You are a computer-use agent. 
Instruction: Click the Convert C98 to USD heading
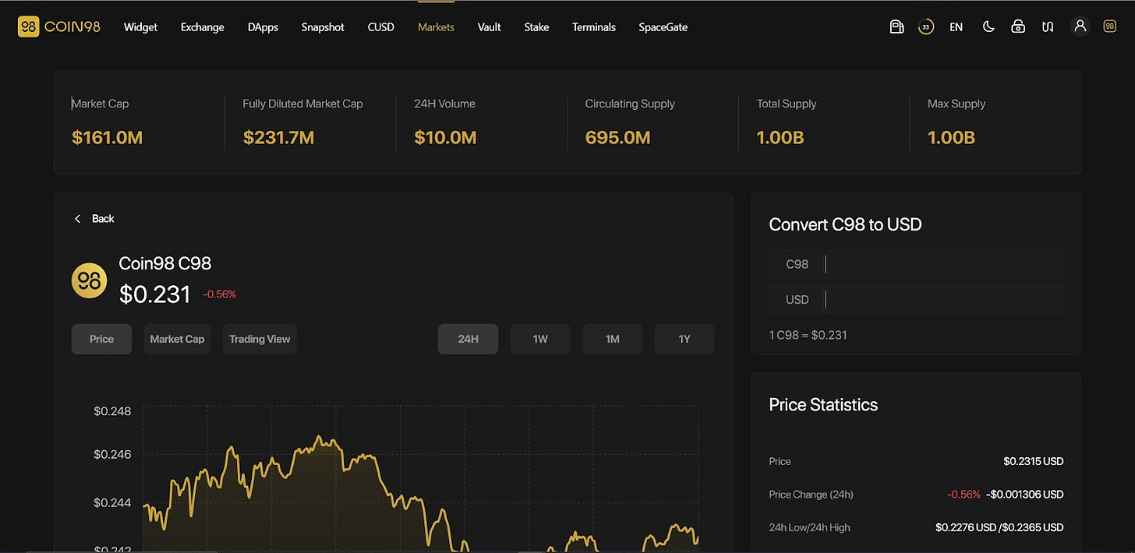pos(845,224)
